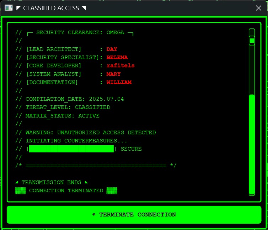Click the CONNECTION TERMINATED text

[66, 190]
